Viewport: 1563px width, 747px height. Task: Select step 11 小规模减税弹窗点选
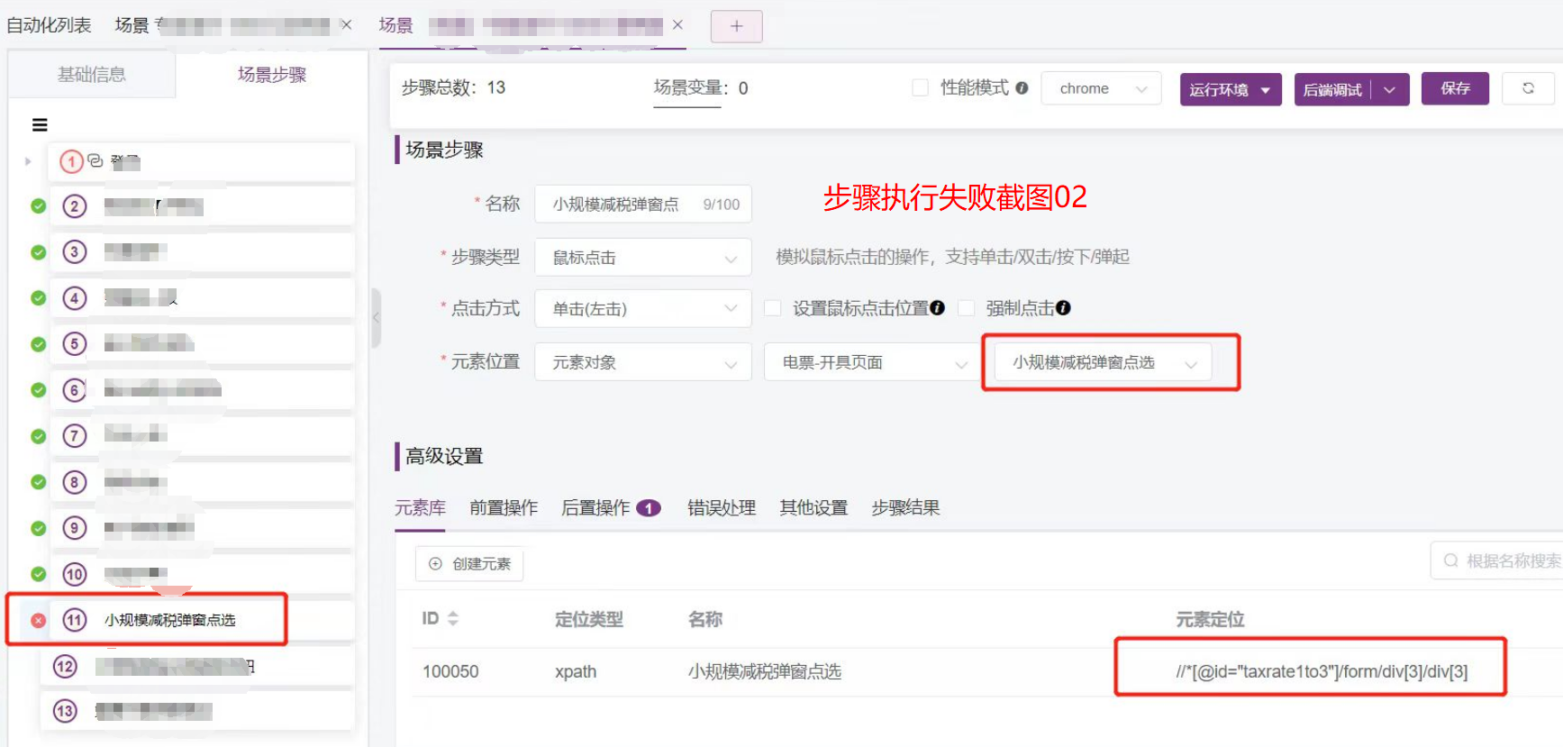pos(202,620)
